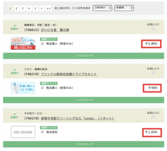
Task: Go to page 1 of results
Action: pyautogui.click(x=10, y=8)
